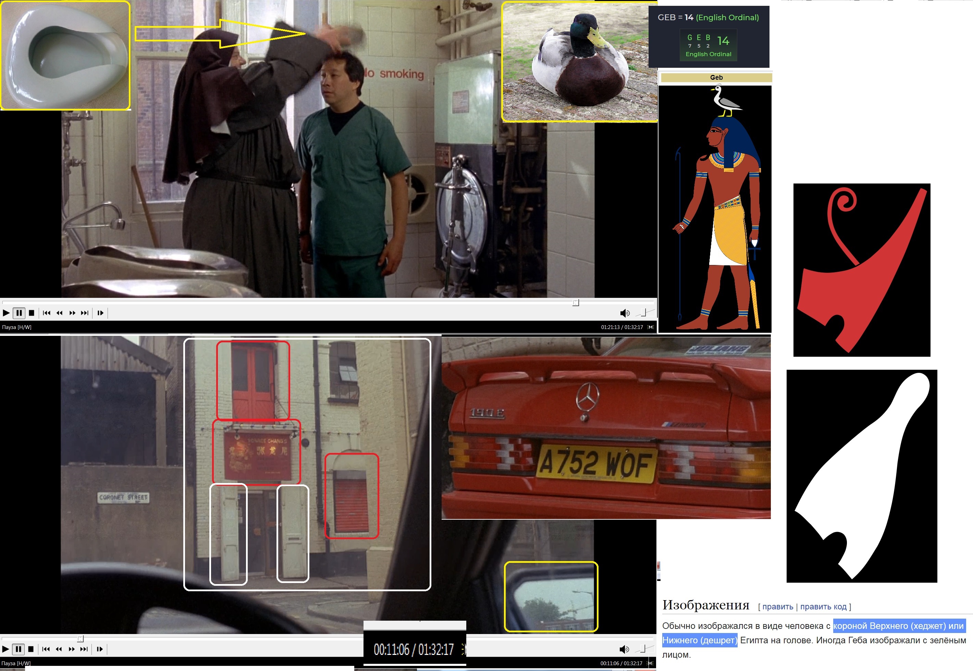The height and width of the screenshot is (671, 973).
Task: Click 'Пауза [H/W]' status in lower player
Action: pos(16,663)
